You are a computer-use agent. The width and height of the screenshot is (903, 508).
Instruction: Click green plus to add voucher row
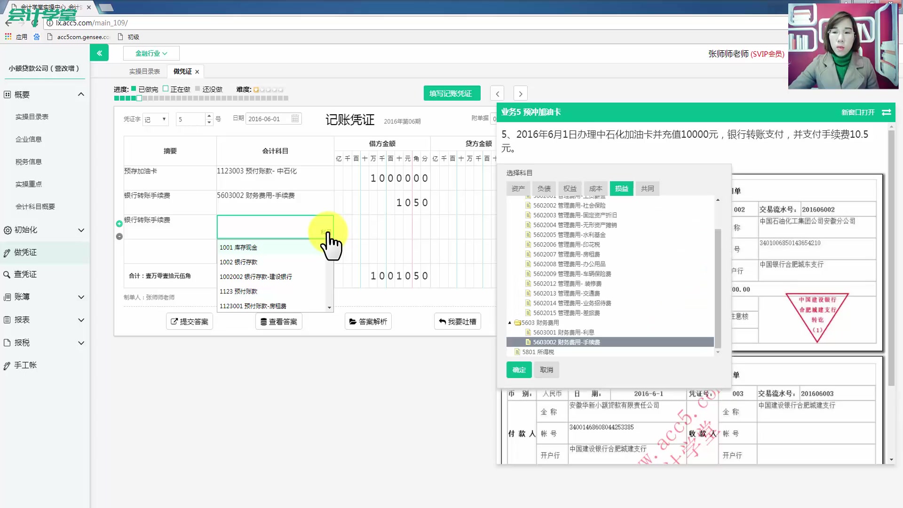[x=119, y=223]
